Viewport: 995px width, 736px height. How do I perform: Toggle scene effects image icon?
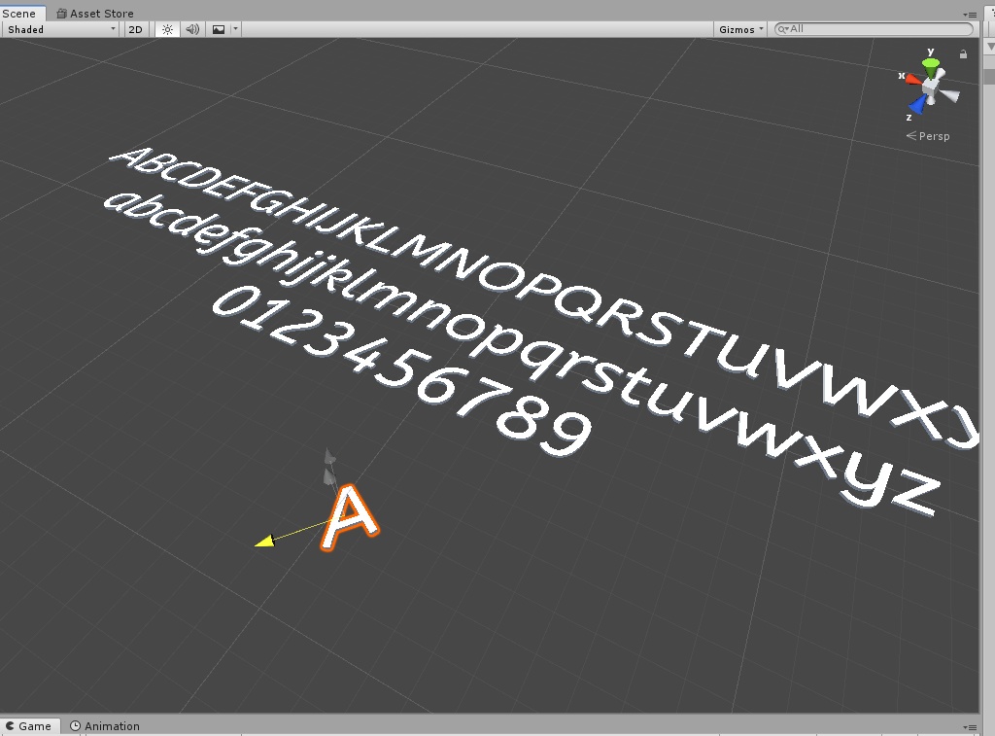[219, 29]
